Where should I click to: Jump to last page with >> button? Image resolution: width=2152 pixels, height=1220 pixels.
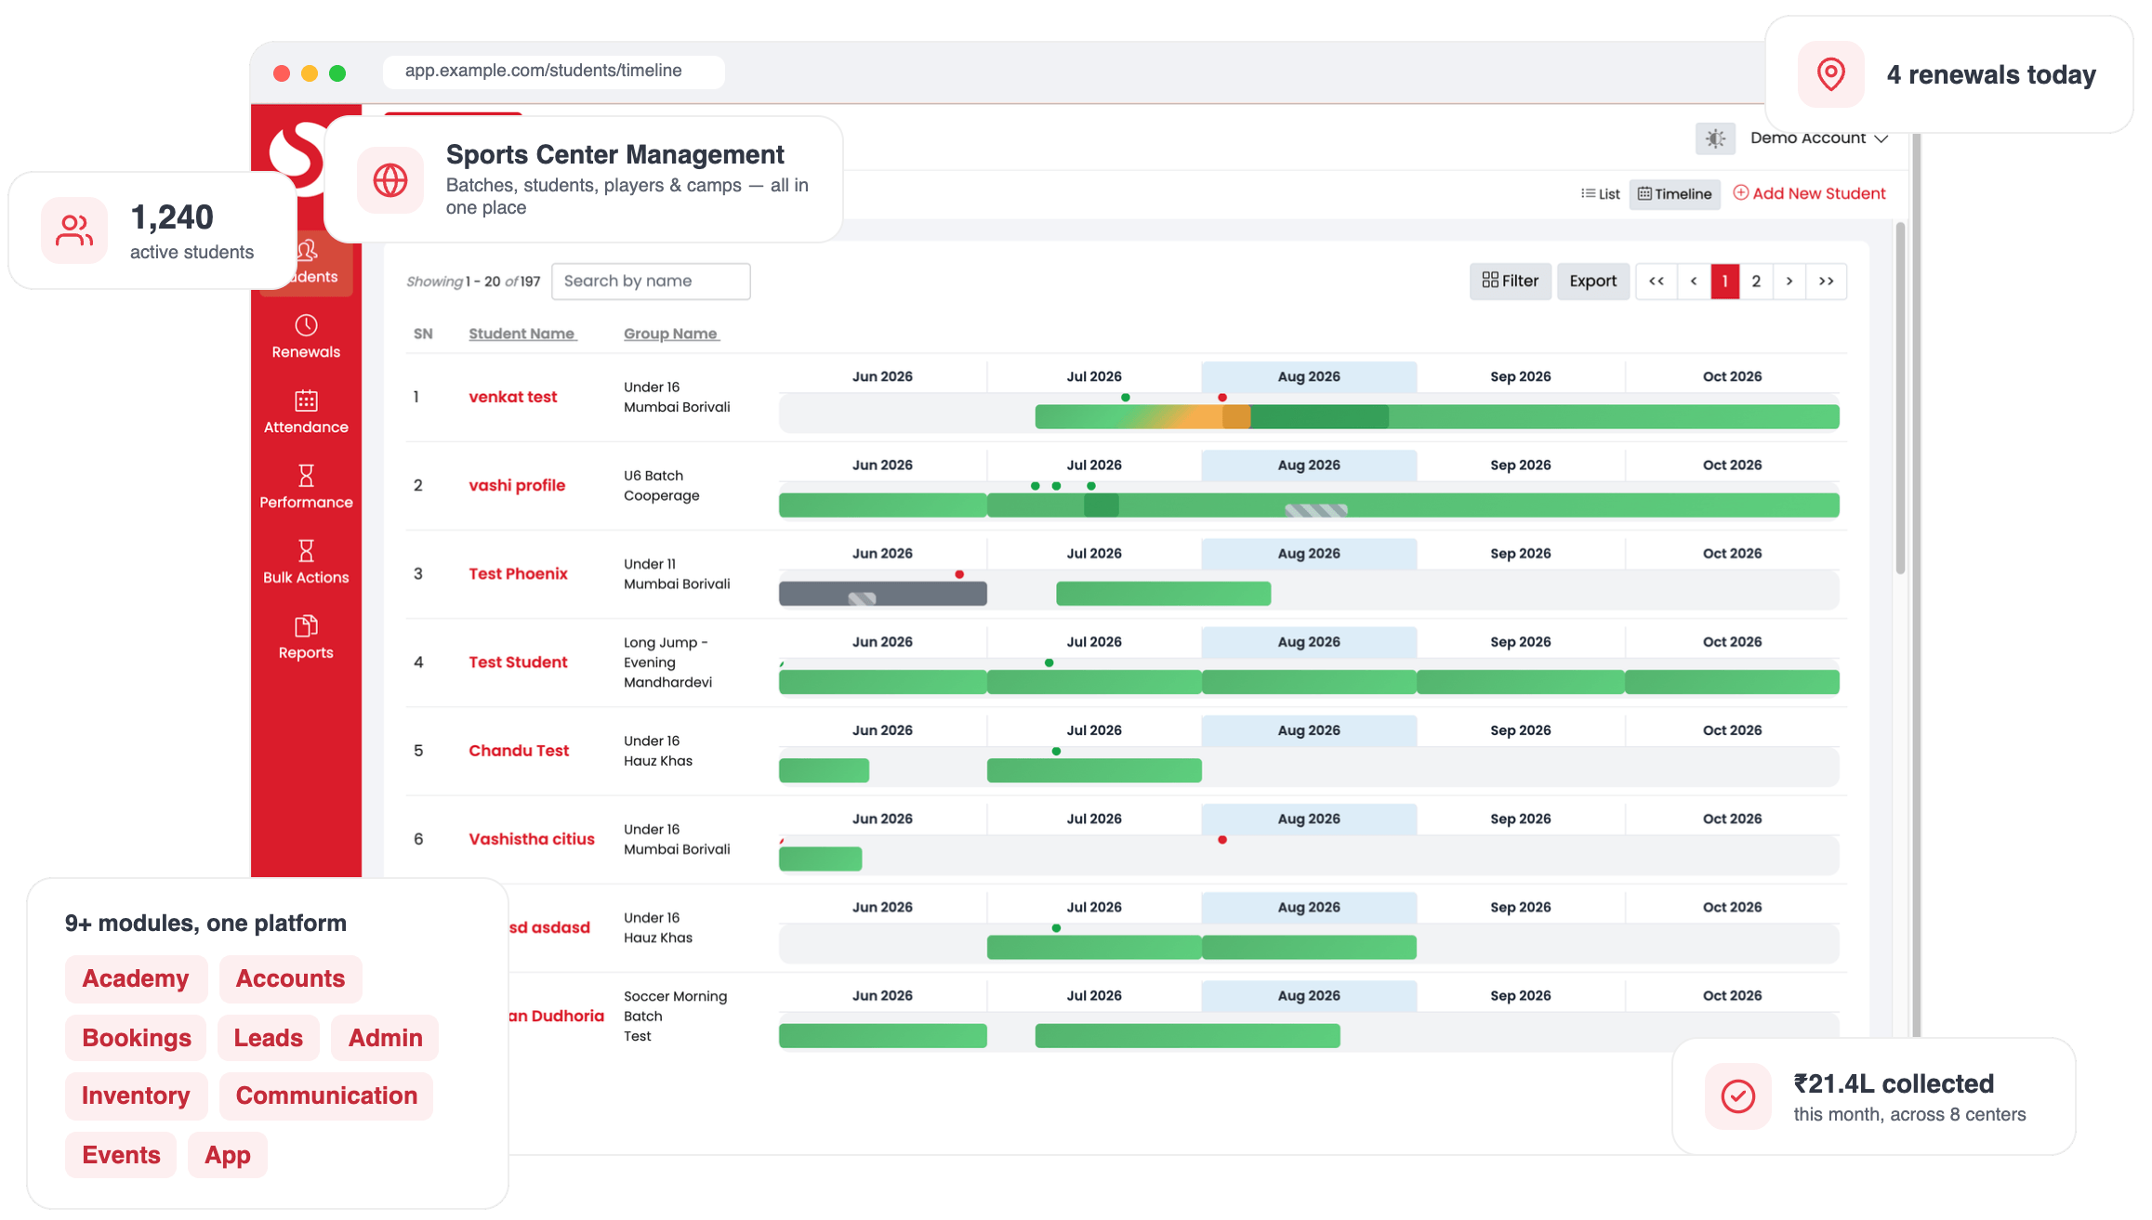[x=1826, y=281]
